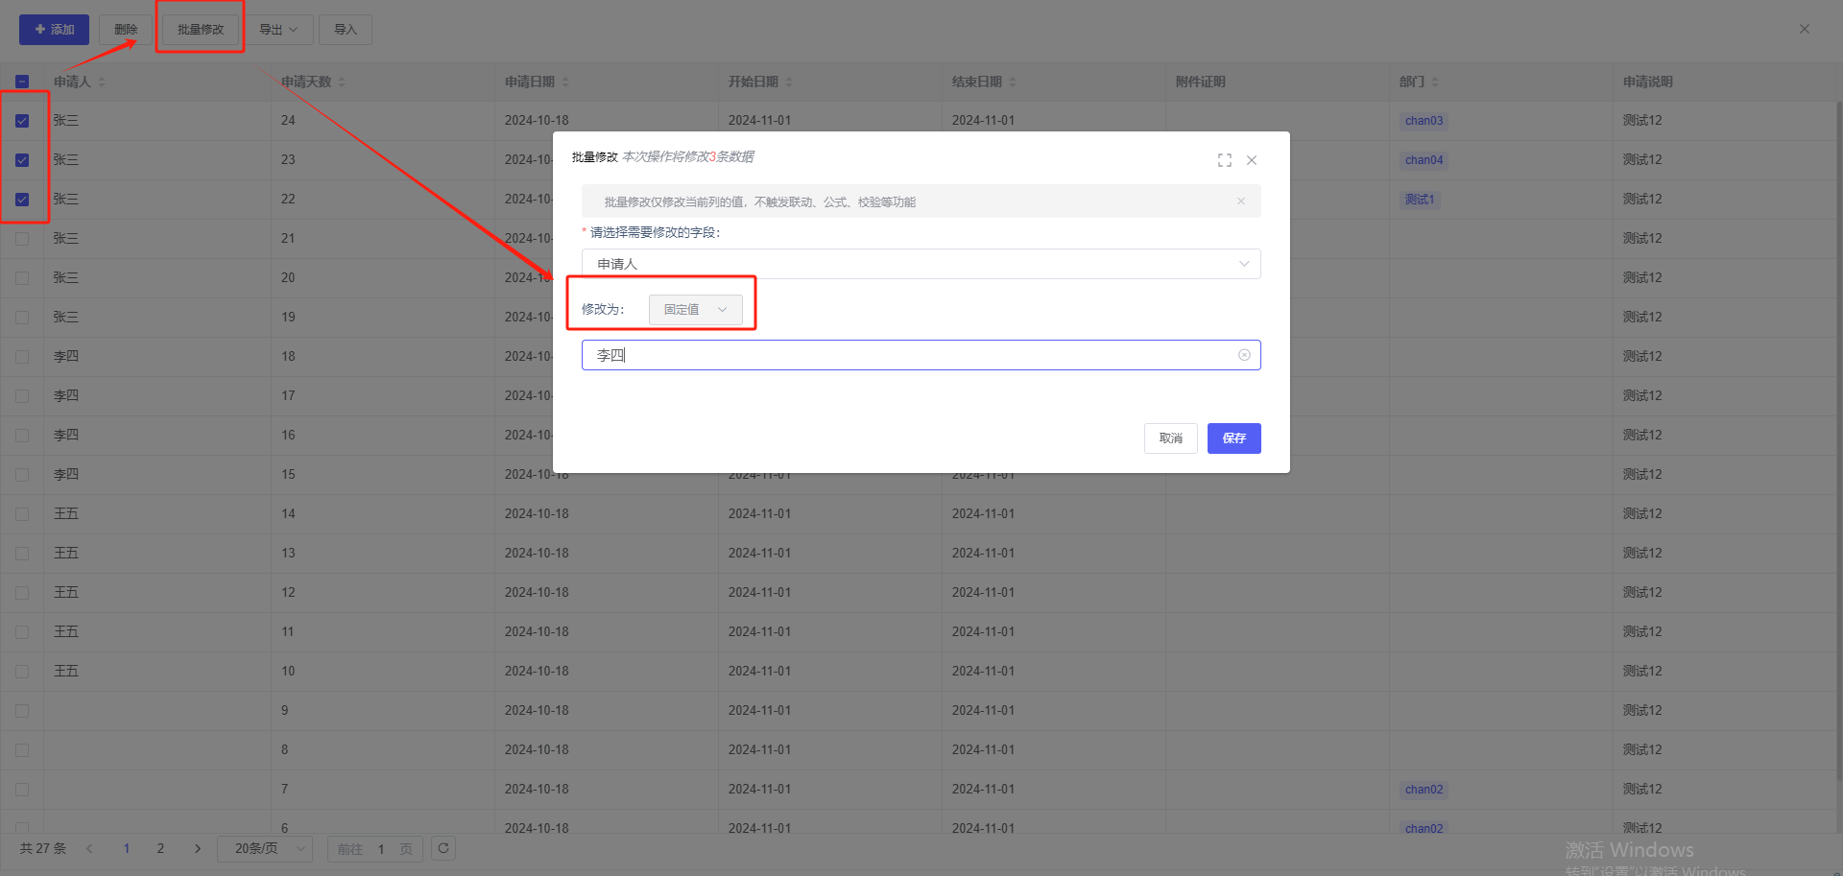Click the previous-page left arrow
Viewport: 1843px width, 876px height.
tap(89, 848)
